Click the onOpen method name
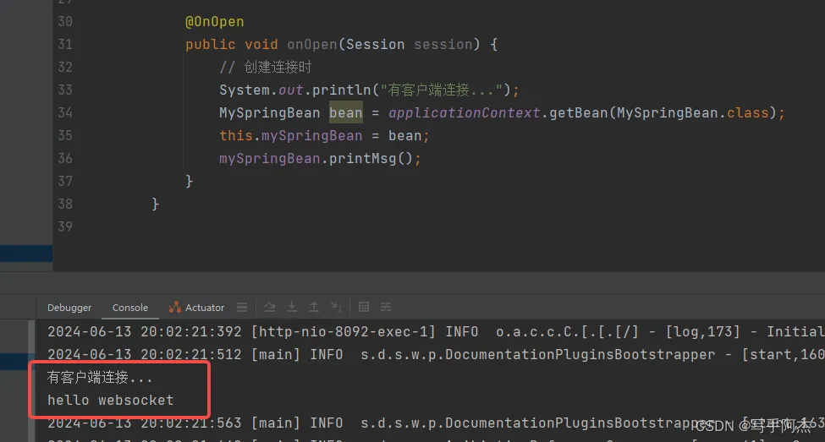This screenshot has width=825, height=442. (x=312, y=44)
